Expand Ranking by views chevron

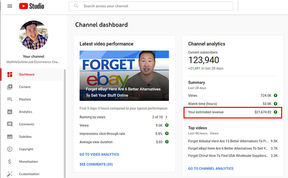click(166, 117)
